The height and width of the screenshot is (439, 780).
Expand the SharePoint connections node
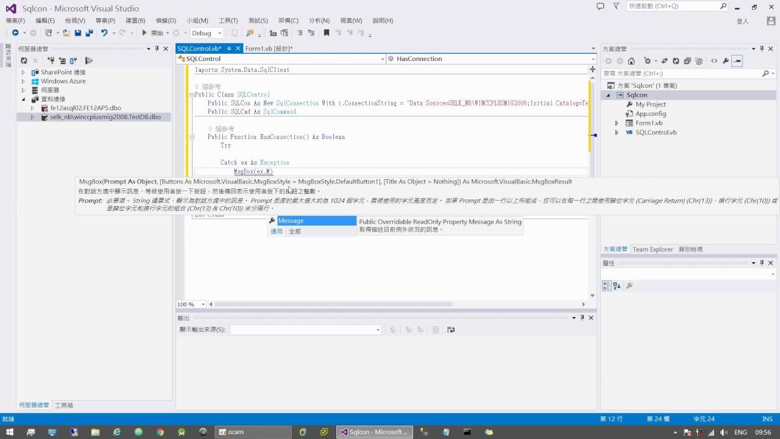pos(24,72)
